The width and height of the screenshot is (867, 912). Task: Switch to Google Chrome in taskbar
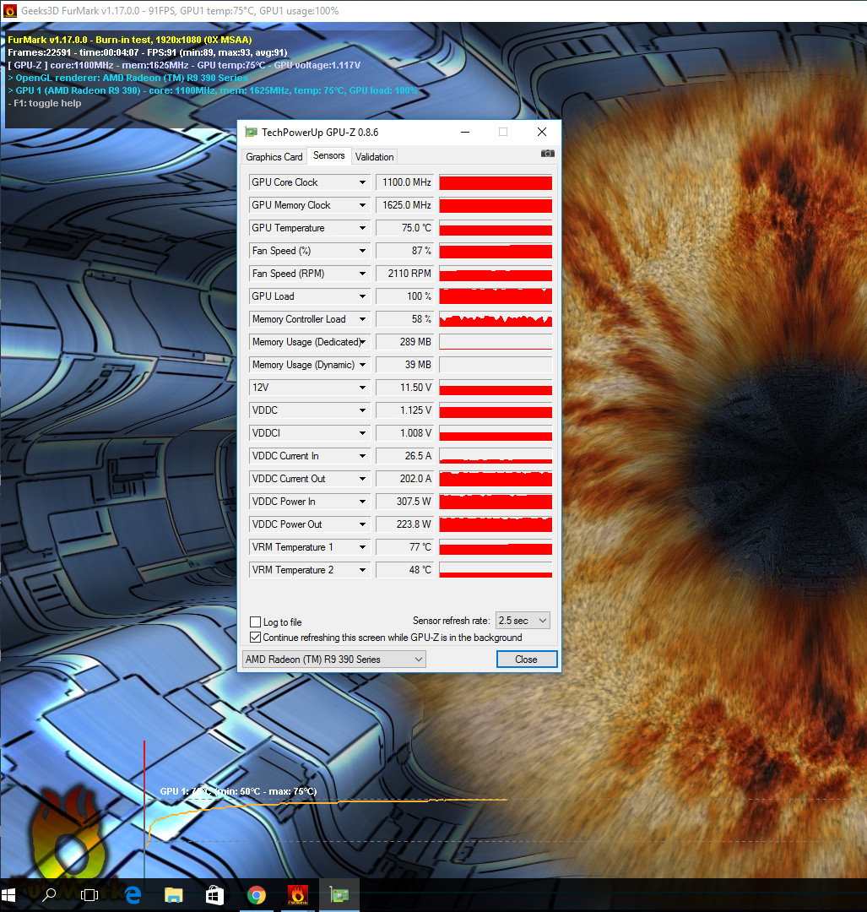257,894
